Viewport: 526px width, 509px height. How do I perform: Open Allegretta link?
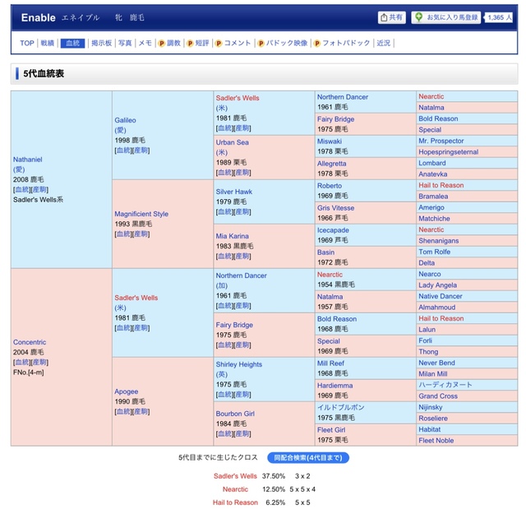[x=332, y=164]
